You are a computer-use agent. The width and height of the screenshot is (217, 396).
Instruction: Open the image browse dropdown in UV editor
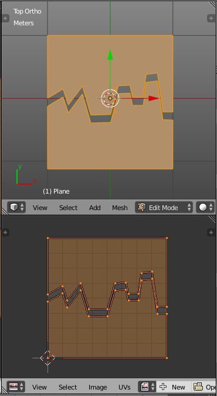[147, 387]
